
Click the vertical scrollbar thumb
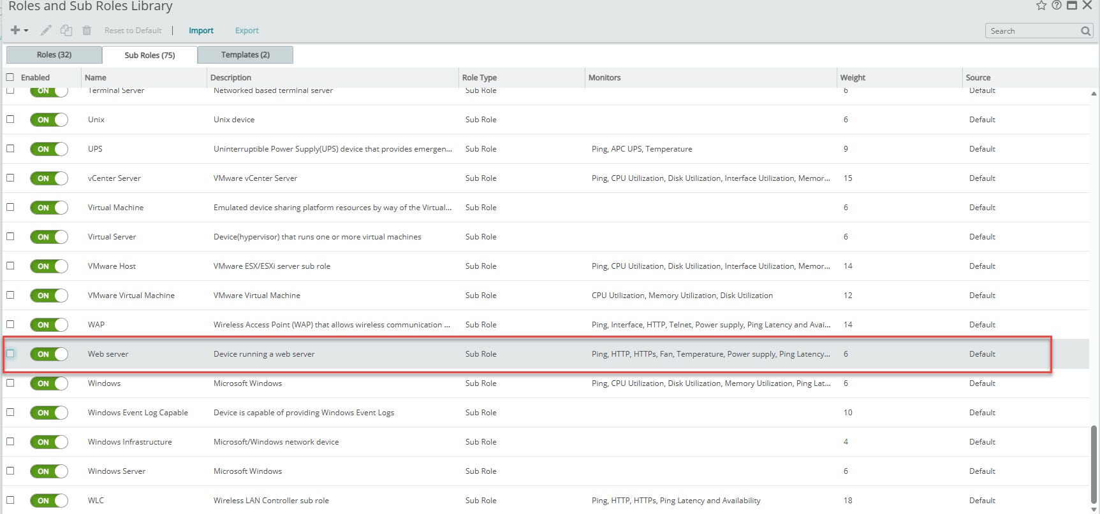[x=1094, y=464]
